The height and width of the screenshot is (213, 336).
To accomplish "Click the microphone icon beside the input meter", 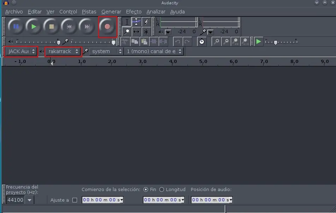I will 203,32.
